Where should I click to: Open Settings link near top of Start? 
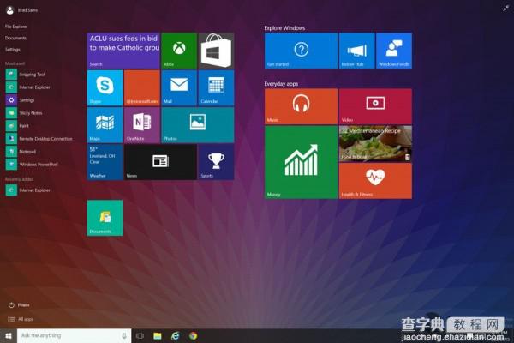[13, 50]
